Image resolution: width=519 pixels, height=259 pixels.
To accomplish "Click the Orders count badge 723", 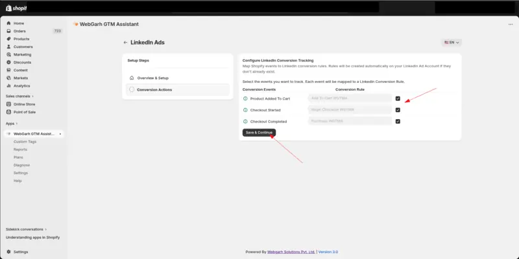I will pyautogui.click(x=57, y=31).
